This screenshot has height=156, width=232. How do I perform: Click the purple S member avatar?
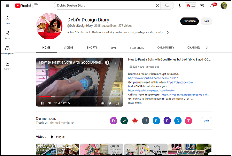click(x=167, y=121)
